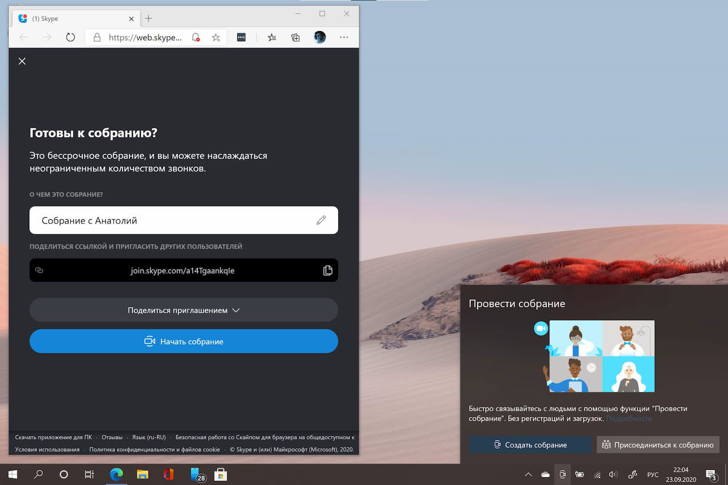Open the РУС language switcher
Image resolution: width=728 pixels, height=485 pixels.
coord(653,474)
